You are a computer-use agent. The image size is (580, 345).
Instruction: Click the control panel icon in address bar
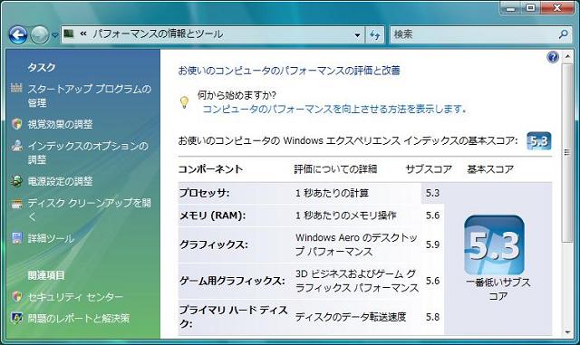pyautogui.click(x=69, y=34)
